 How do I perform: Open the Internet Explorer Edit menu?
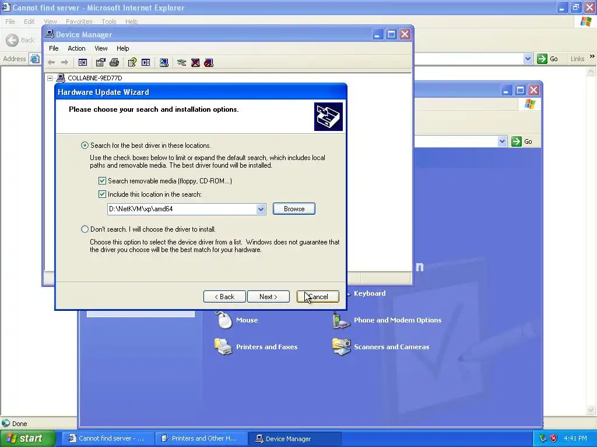click(29, 22)
